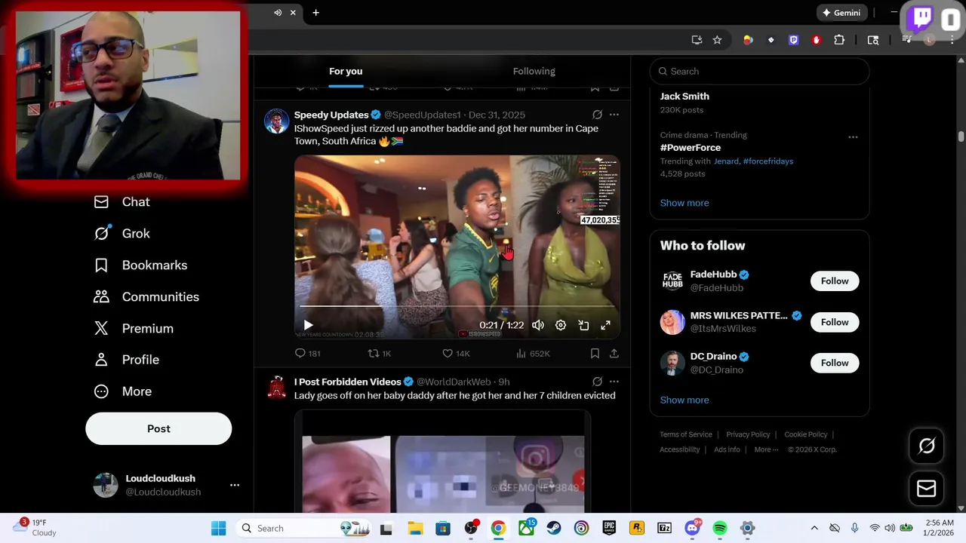Viewport: 966px width, 543px height.
Task: Open Terms of Service link
Action: tap(686, 434)
